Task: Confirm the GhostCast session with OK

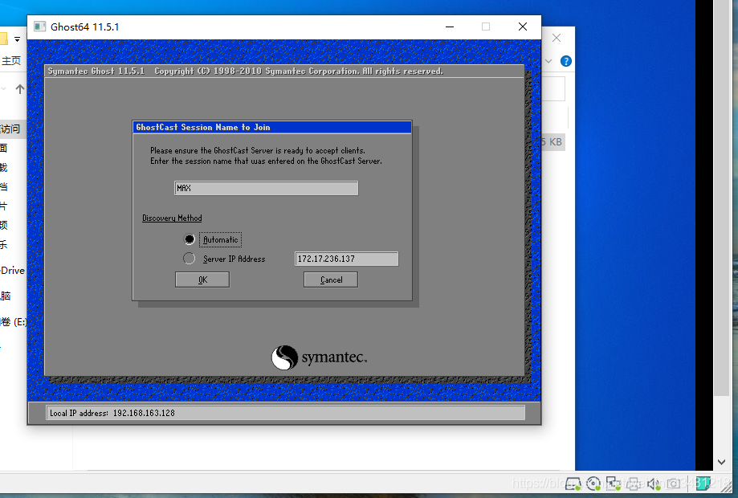Action: (202, 280)
